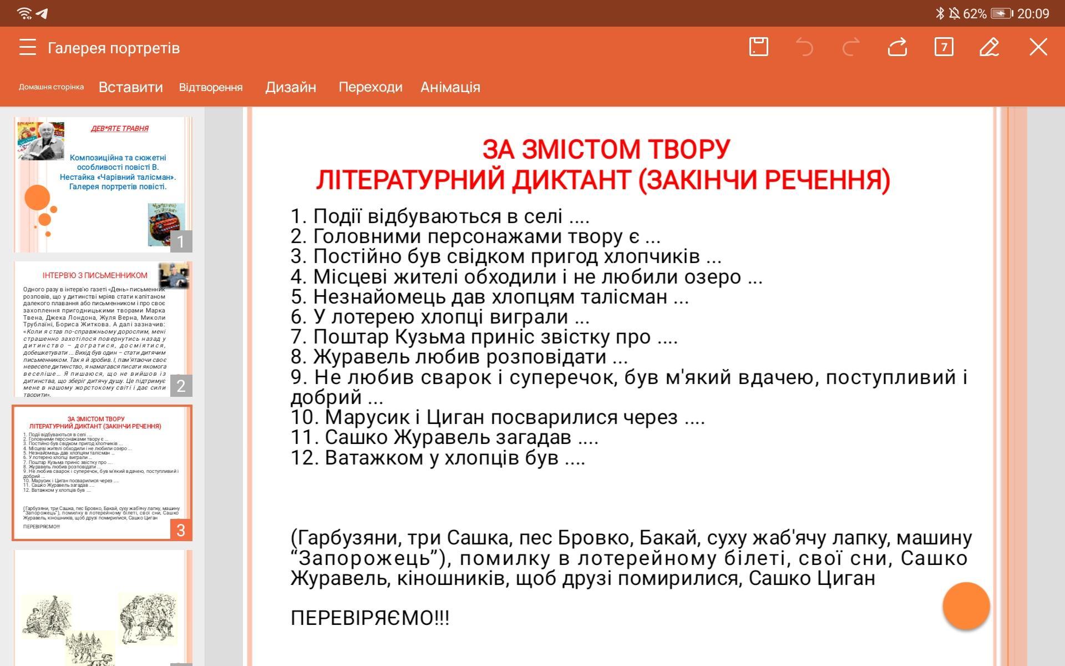Open the Відтворення tab
The image size is (1065, 666).
pos(211,87)
